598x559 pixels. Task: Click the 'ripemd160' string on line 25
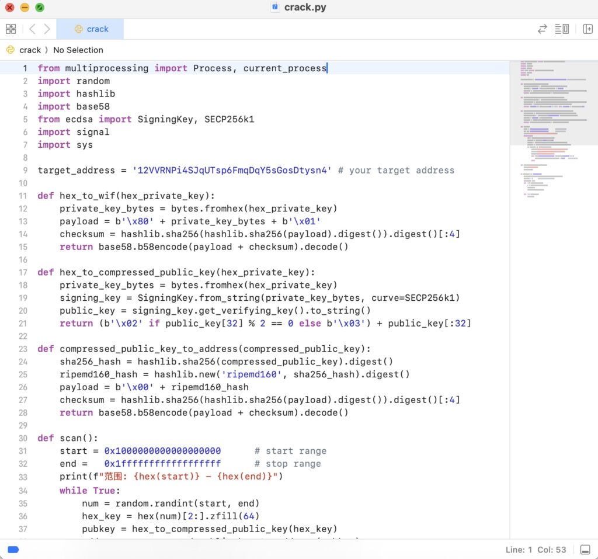point(252,374)
